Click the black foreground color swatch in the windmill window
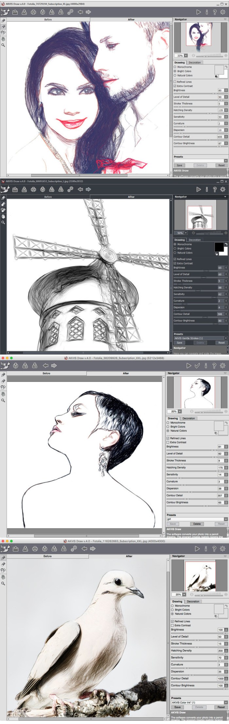The height and width of the screenshot is (724, 229). pos(219,247)
